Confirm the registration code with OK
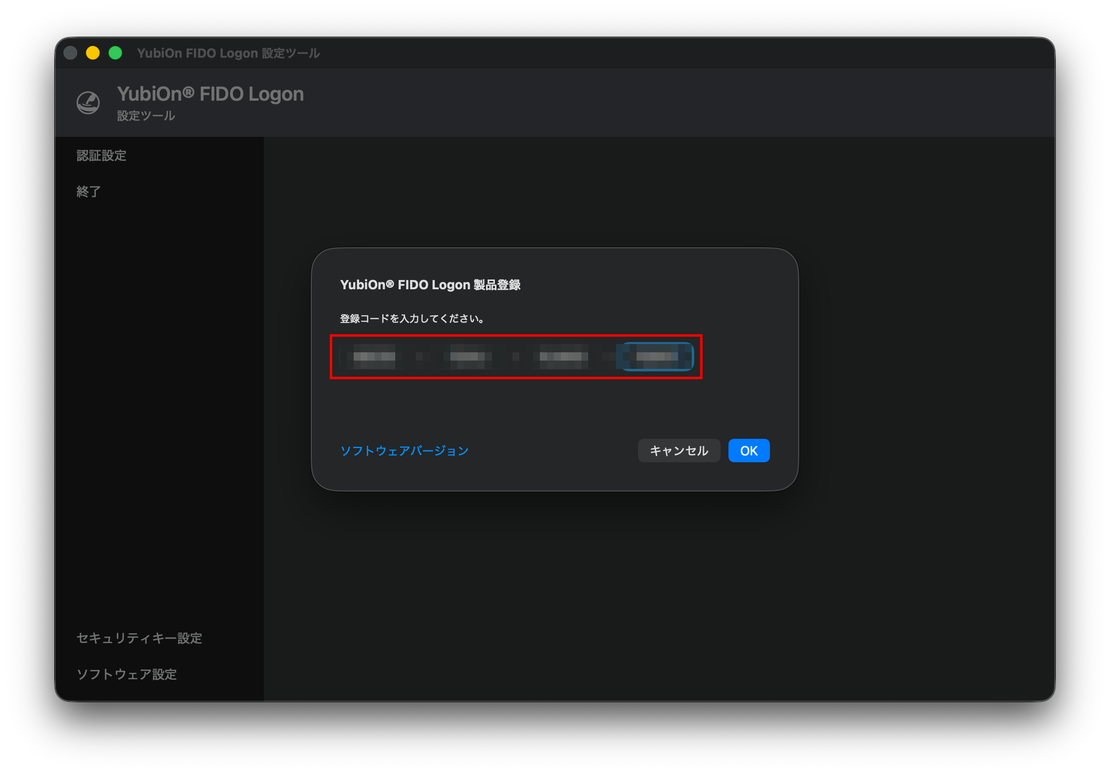Image resolution: width=1110 pixels, height=774 pixels. coord(748,451)
